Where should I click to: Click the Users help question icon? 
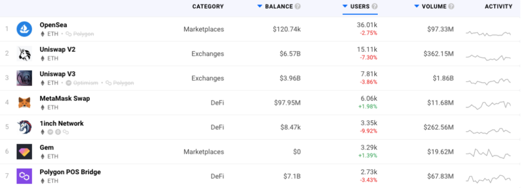[375, 6]
